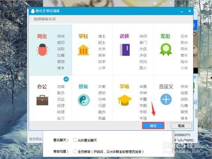Click the 确定 confirm button
This screenshot has height=159, width=212.
tap(153, 126)
